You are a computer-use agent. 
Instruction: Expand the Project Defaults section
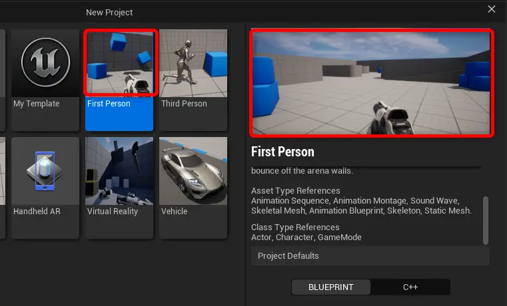[370, 255]
